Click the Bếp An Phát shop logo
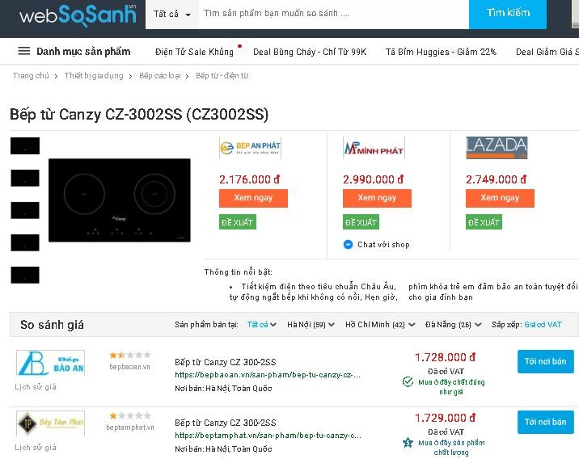 pos(250,148)
